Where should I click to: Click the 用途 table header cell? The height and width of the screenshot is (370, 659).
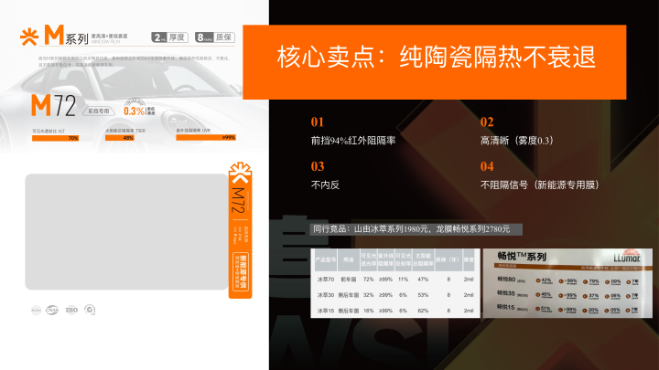tap(349, 259)
